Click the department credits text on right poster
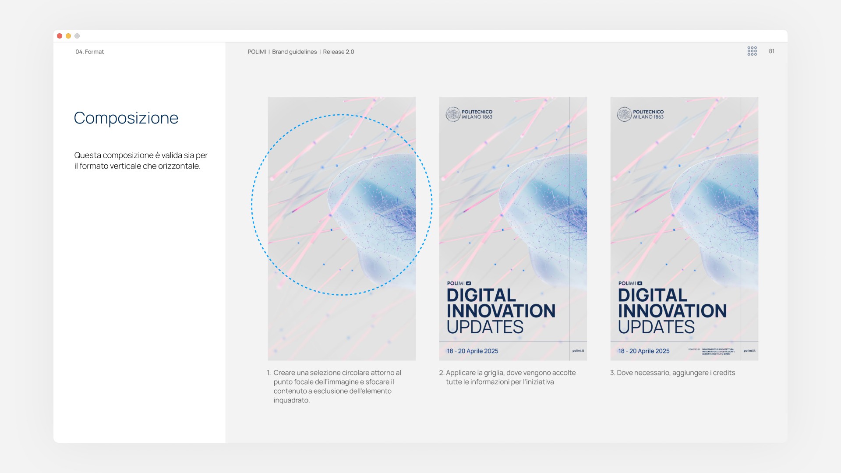This screenshot has width=841, height=473. point(717,351)
